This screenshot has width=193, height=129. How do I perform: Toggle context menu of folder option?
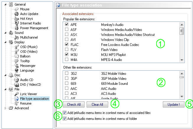64,119
